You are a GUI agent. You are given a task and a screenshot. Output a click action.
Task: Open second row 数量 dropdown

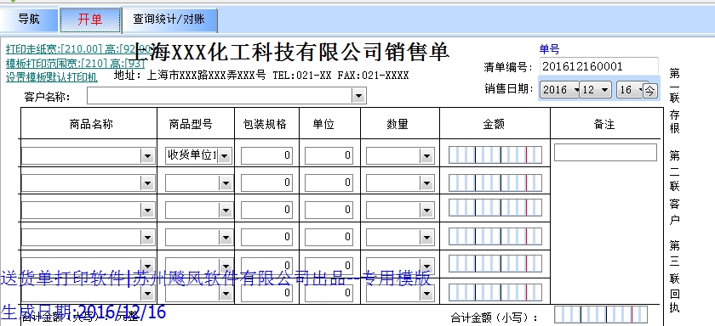tap(426, 183)
